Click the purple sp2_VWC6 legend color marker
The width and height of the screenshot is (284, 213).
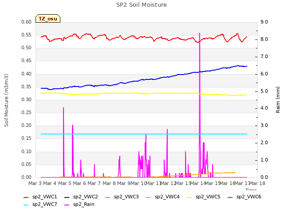(230, 197)
